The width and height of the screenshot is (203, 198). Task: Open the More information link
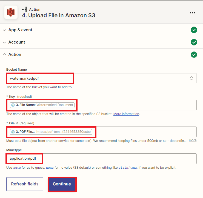pos(126,114)
